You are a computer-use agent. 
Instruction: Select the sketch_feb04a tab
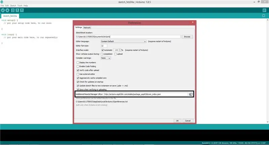click(x=10, y=16)
